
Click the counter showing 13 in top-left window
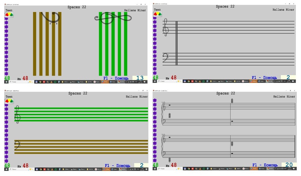click(x=140, y=78)
